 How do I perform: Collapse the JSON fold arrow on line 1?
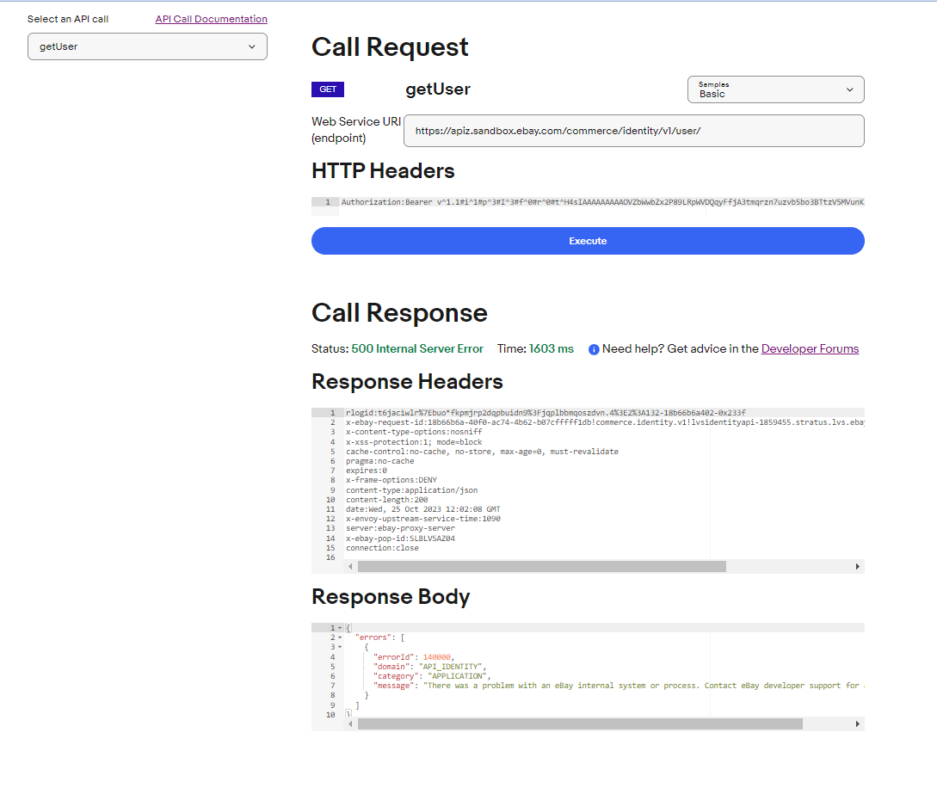[340, 628]
